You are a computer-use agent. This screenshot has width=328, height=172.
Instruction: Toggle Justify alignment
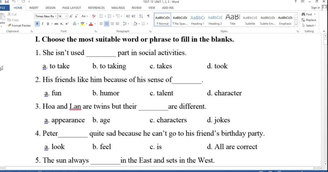[x=117, y=24]
